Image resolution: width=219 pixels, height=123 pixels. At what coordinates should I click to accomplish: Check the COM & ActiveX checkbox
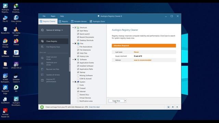78,79
